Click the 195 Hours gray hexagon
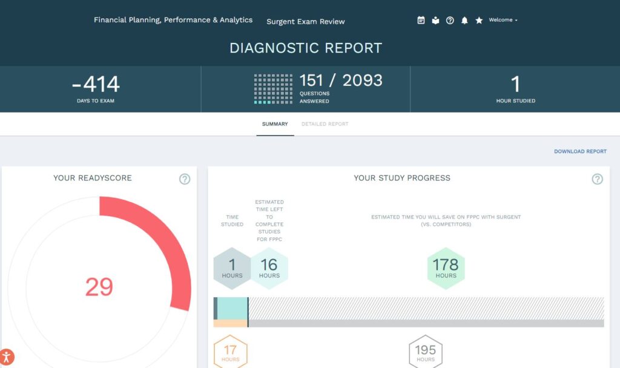 pyautogui.click(x=426, y=352)
